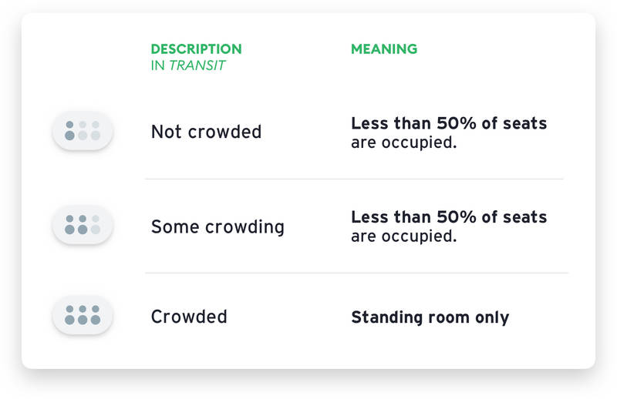Screen dimensions: 617x399
Task: Click the Not crowded label text
Action: [x=206, y=132]
